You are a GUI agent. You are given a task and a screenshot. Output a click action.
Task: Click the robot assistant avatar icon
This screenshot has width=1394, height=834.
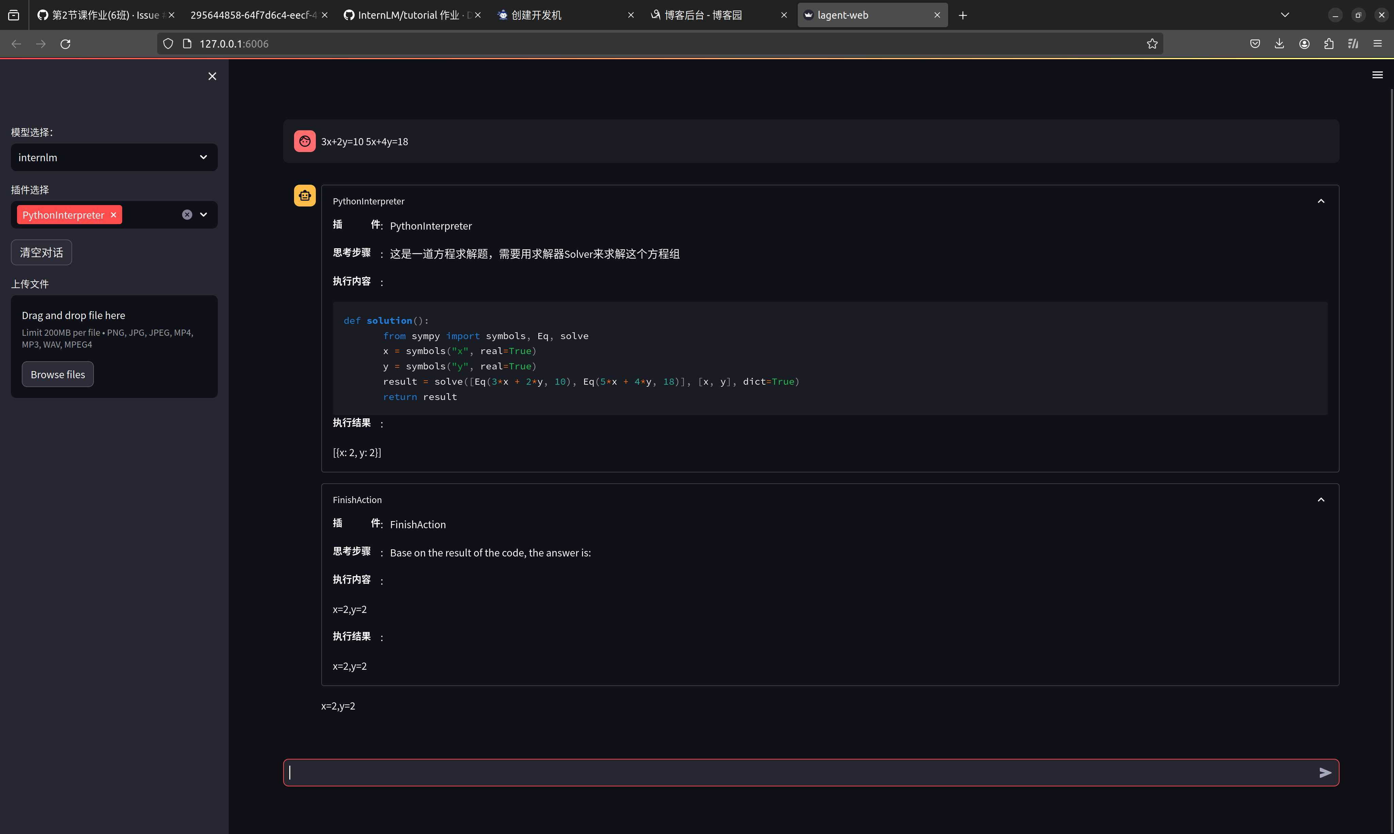[x=305, y=196]
